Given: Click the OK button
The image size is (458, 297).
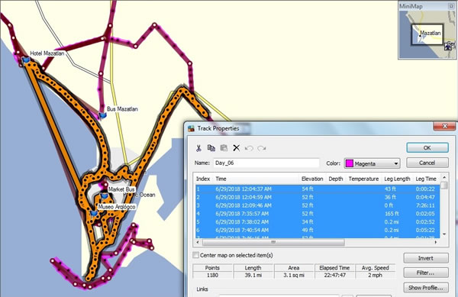Looking at the screenshot, I should tap(427, 148).
